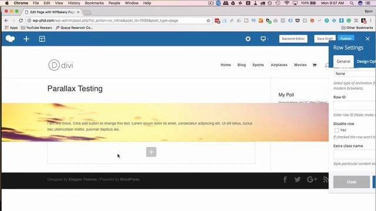
Task: Click the My Poll widget heading
Action: [x=286, y=95]
